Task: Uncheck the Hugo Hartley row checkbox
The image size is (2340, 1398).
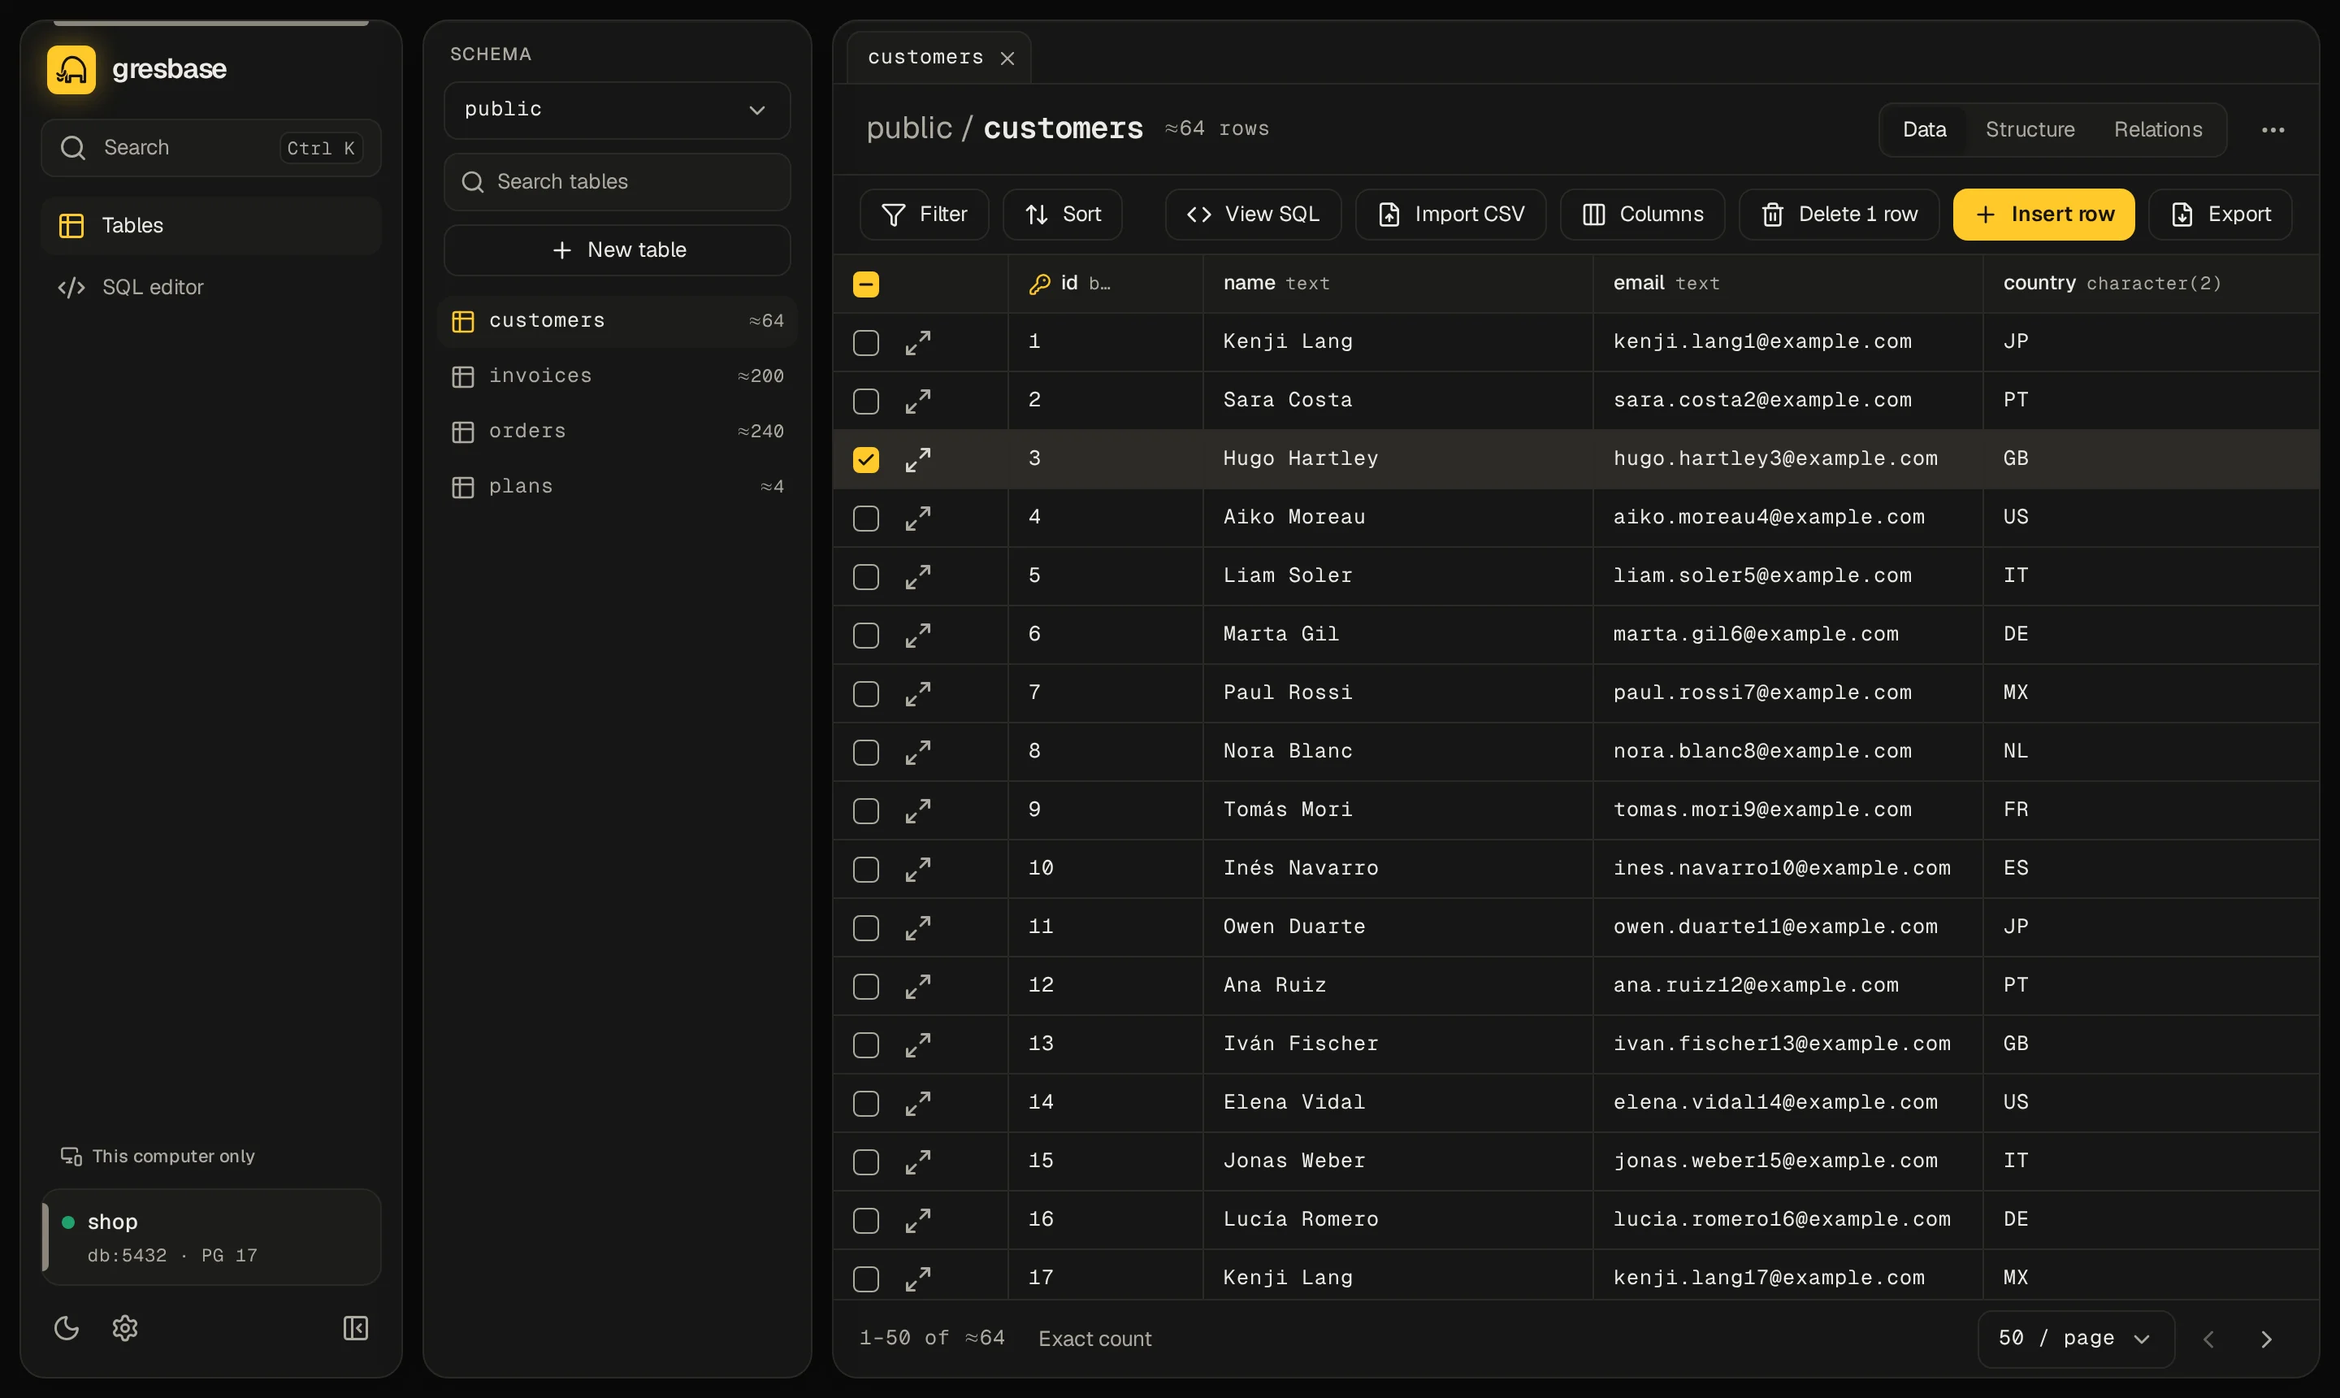Action: [x=865, y=458]
